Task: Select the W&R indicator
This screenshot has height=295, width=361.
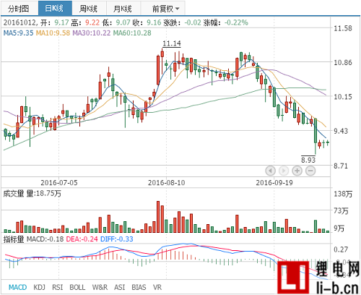Action: [100, 287]
